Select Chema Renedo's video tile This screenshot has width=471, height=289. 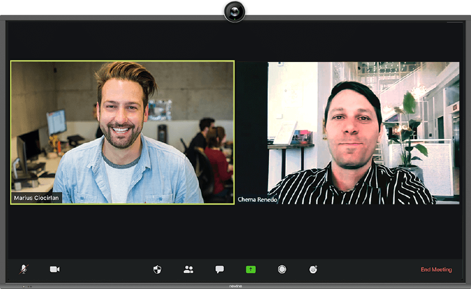click(349, 133)
